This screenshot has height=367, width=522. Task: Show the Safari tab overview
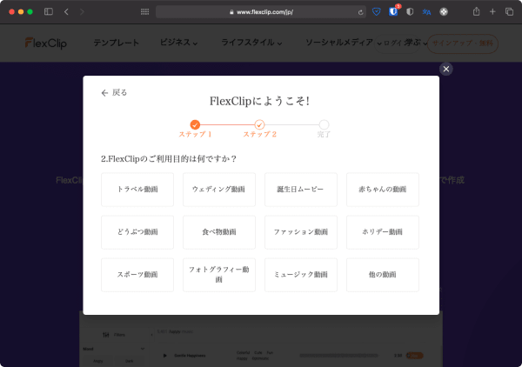click(509, 11)
